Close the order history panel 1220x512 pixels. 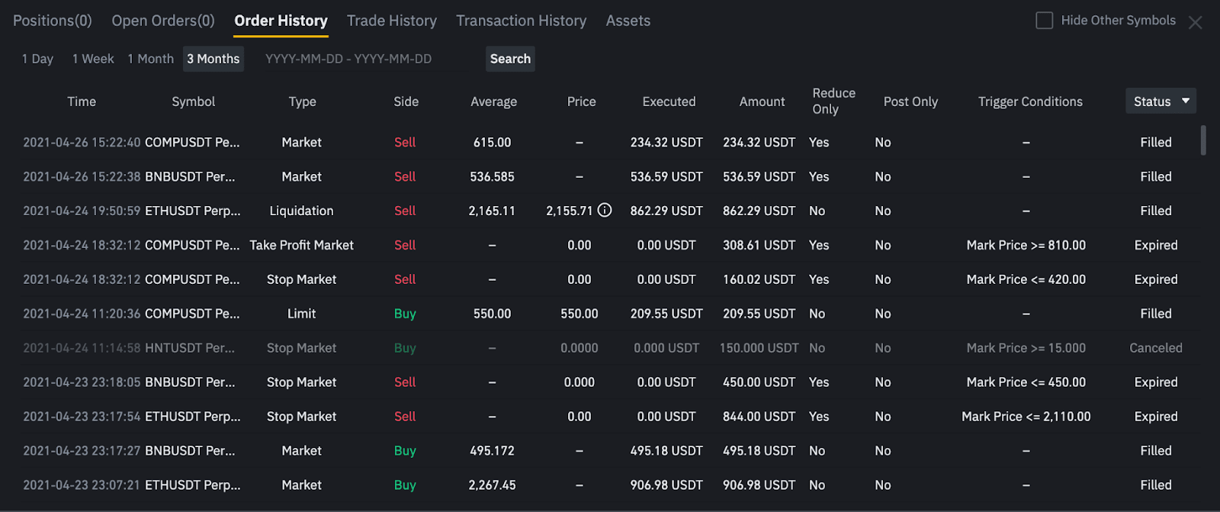[x=1195, y=23]
